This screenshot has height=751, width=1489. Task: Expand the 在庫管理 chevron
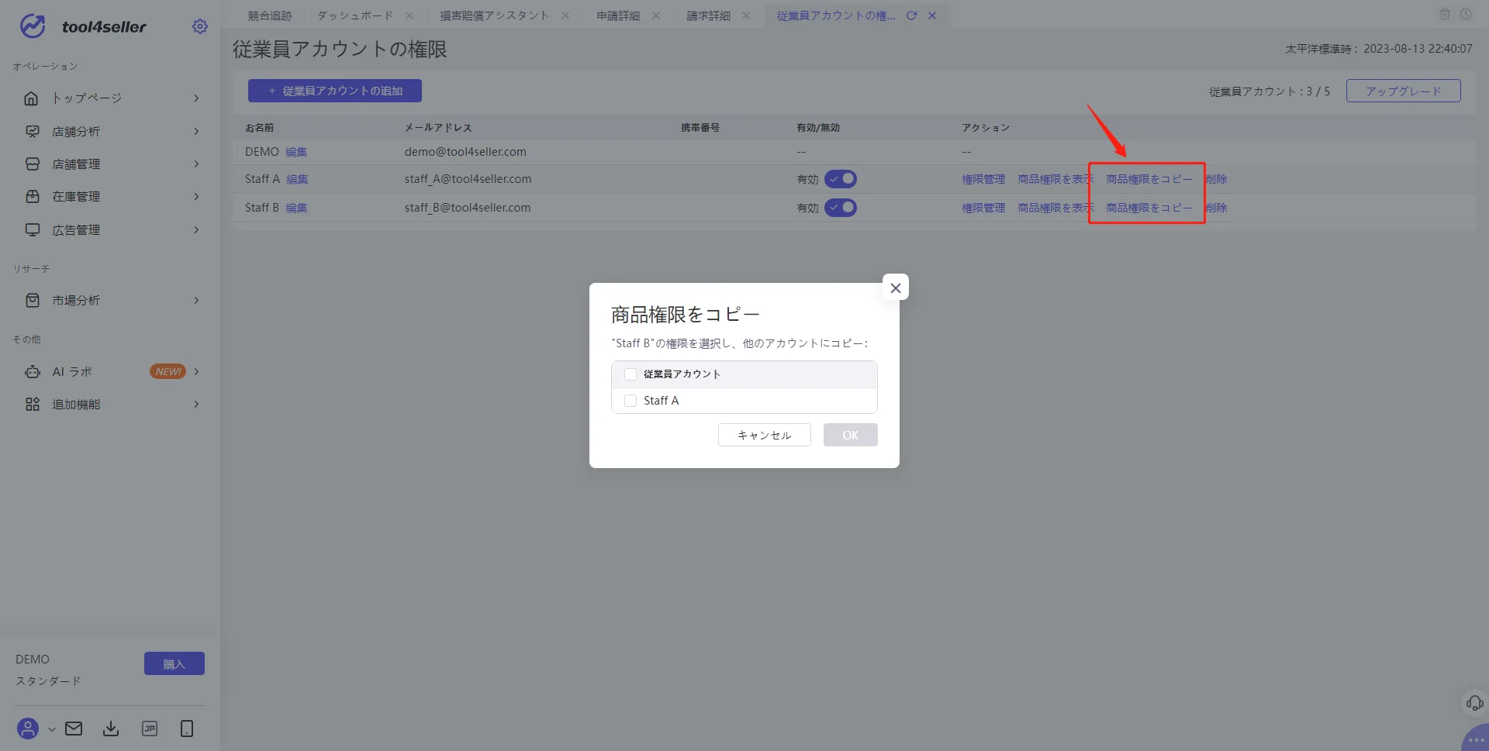pyautogui.click(x=196, y=197)
